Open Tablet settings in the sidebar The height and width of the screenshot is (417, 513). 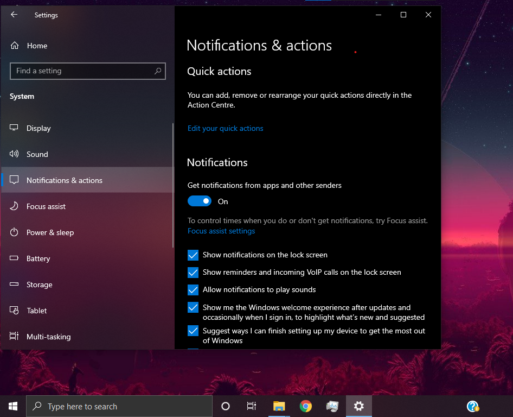[x=87, y=311]
